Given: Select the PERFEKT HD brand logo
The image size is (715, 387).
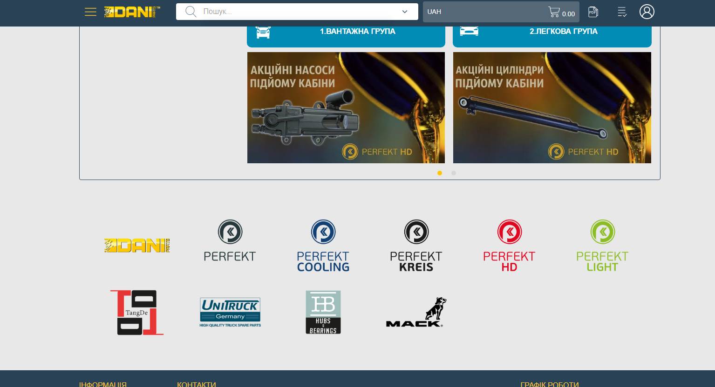Looking at the screenshot, I should (510, 246).
